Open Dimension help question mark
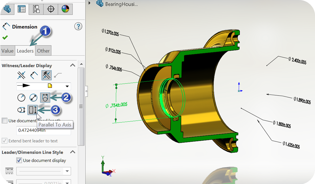This screenshot has width=315, height=184. click(x=78, y=26)
